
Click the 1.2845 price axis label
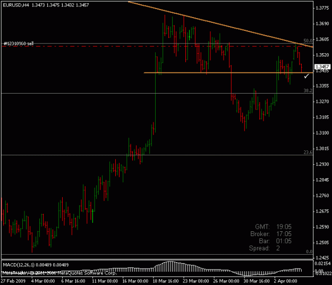(322, 180)
